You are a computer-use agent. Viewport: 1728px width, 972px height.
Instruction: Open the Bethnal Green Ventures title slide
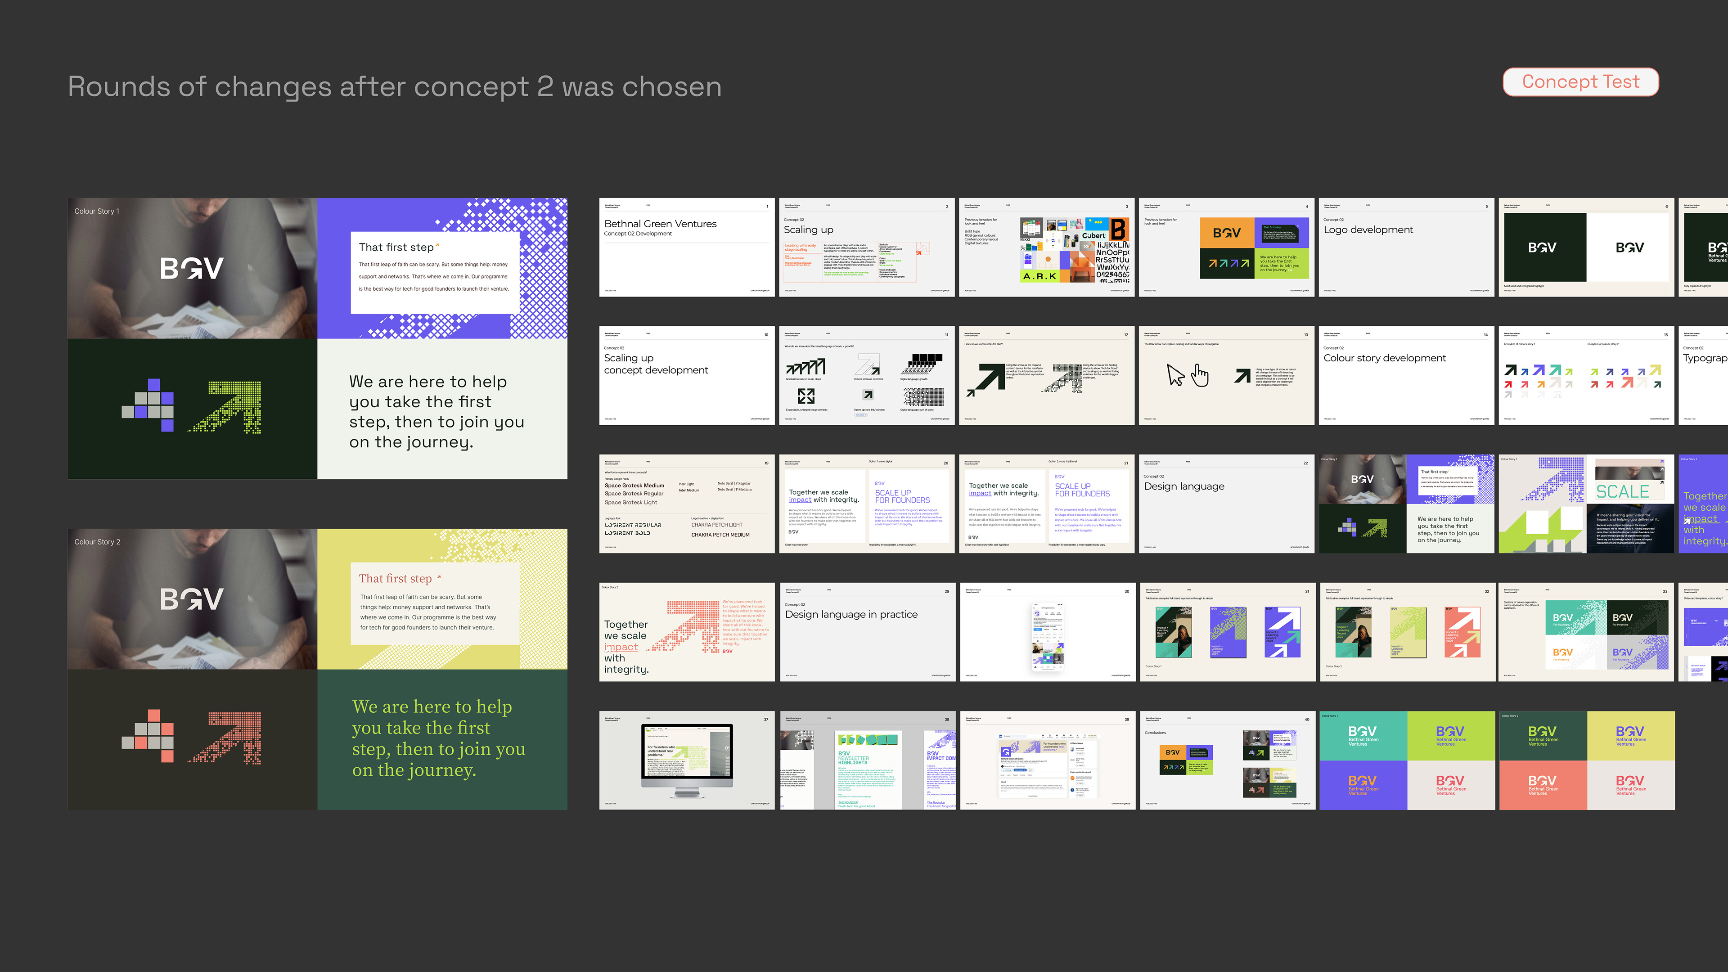[x=687, y=247]
